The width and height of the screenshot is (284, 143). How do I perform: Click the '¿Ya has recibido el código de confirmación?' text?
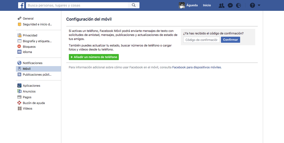click(x=213, y=33)
